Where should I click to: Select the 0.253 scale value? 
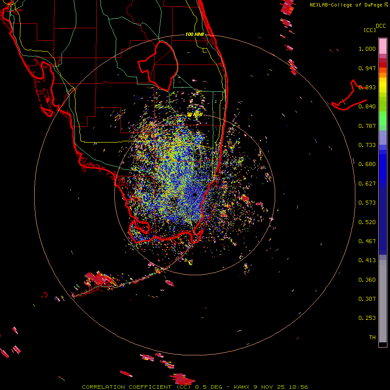tap(367, 318)
